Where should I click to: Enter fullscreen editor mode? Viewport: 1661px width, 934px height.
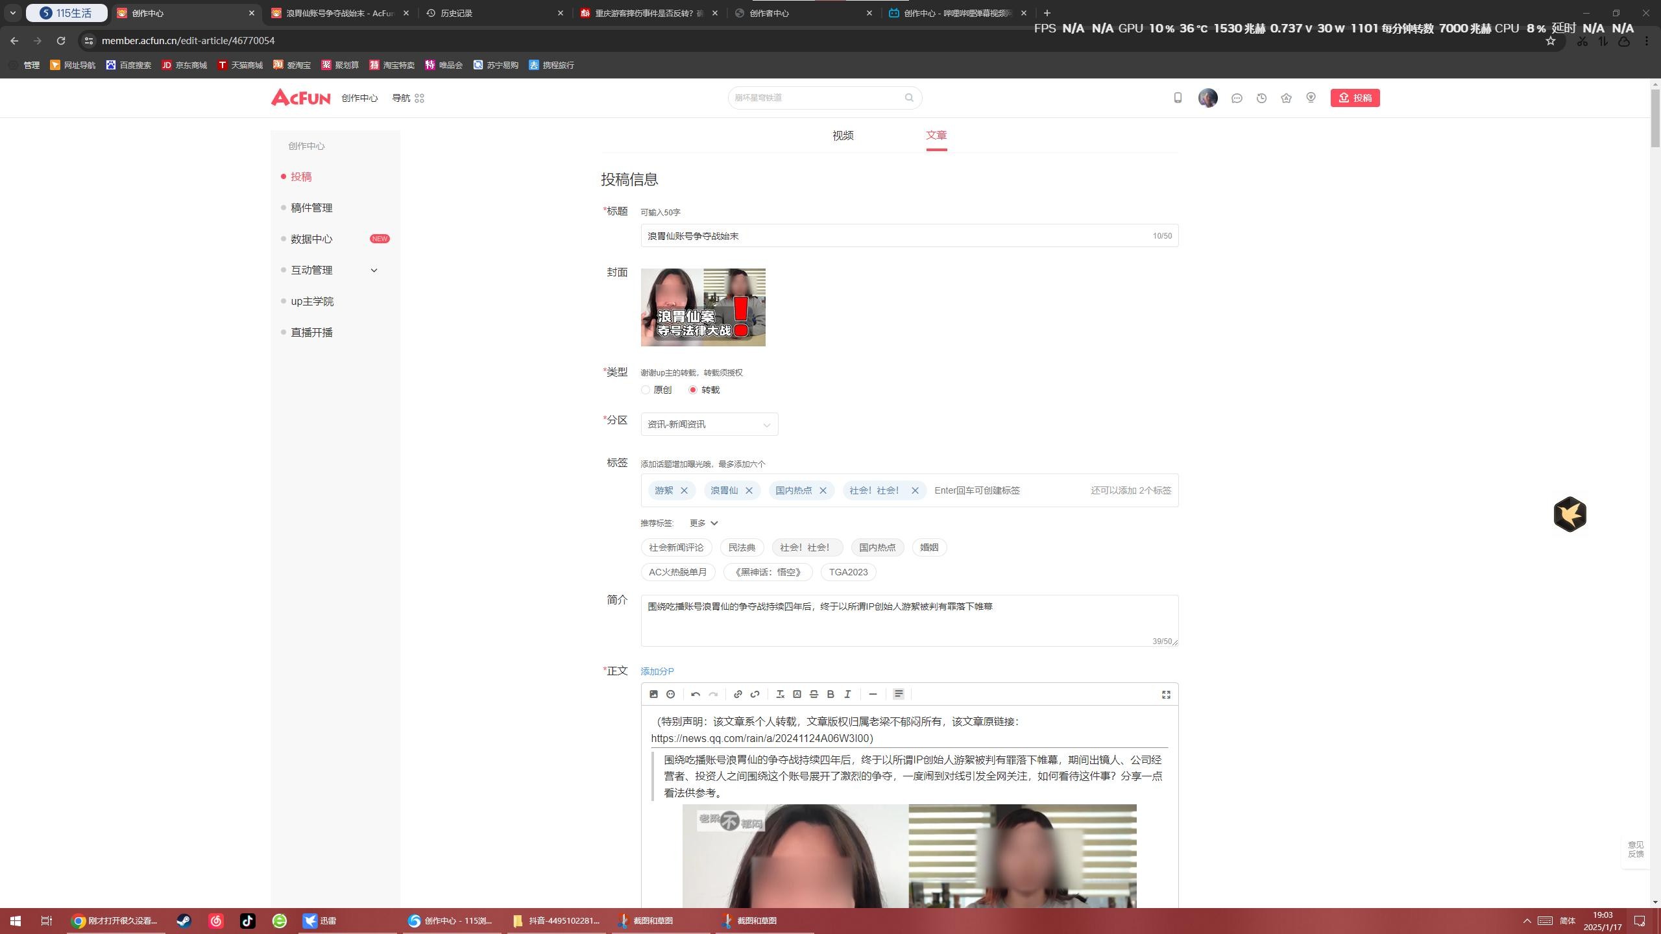(1166, 695)
